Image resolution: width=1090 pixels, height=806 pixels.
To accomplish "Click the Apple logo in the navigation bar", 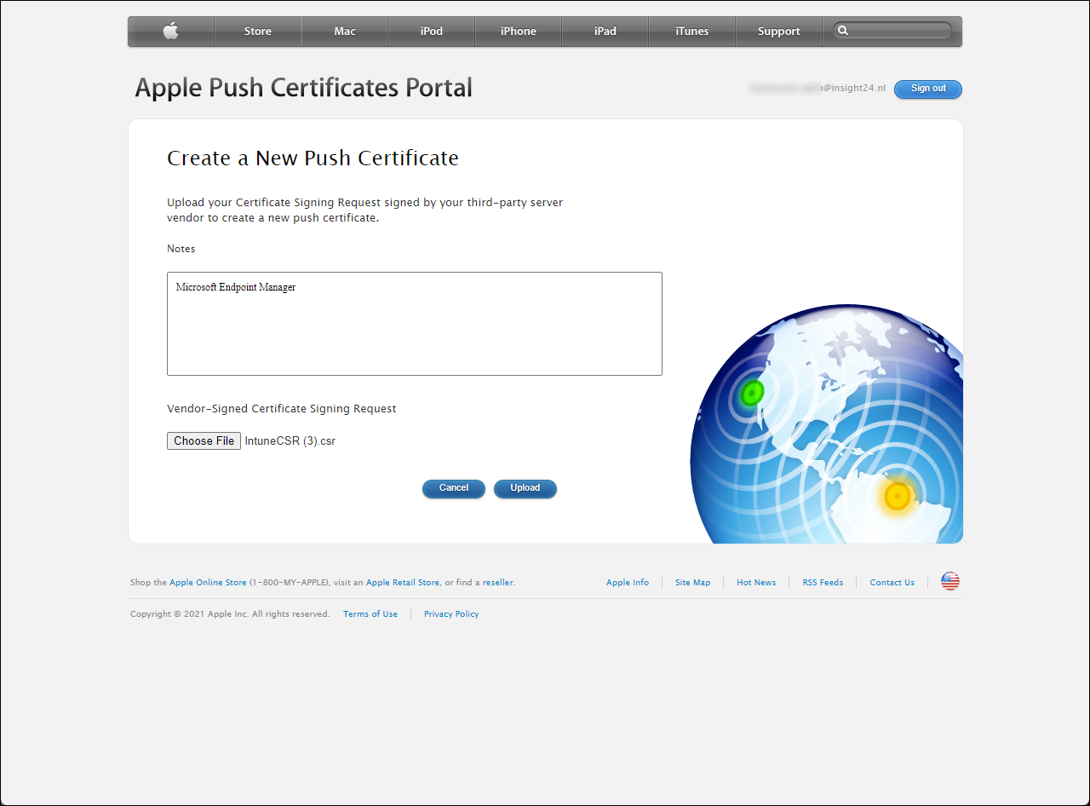I will pos(171,32).
